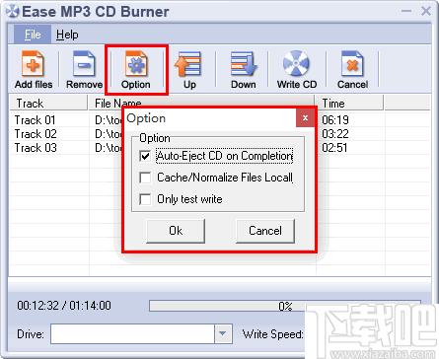Move track down with Down icon
This screenshot has width=439, height=359.
click(244, 70)
